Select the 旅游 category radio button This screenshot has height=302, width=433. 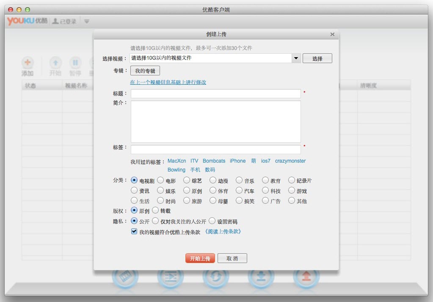click(187, 200)
